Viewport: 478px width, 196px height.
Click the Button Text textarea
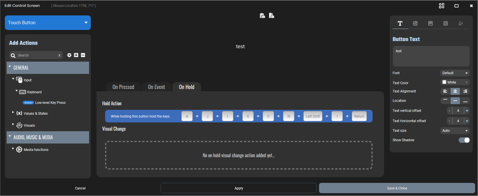pyautogui.click(x=431, y=56)
